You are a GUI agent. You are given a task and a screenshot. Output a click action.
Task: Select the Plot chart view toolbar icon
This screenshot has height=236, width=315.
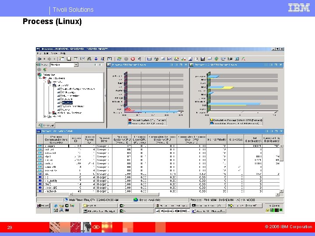[x=170, y=59]
